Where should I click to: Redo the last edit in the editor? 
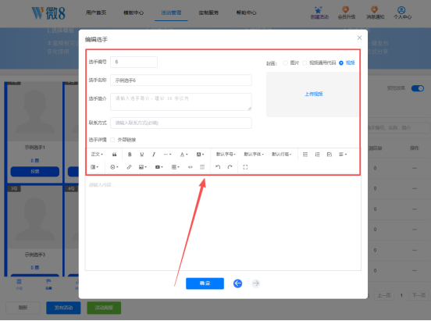tap(230, 167)
